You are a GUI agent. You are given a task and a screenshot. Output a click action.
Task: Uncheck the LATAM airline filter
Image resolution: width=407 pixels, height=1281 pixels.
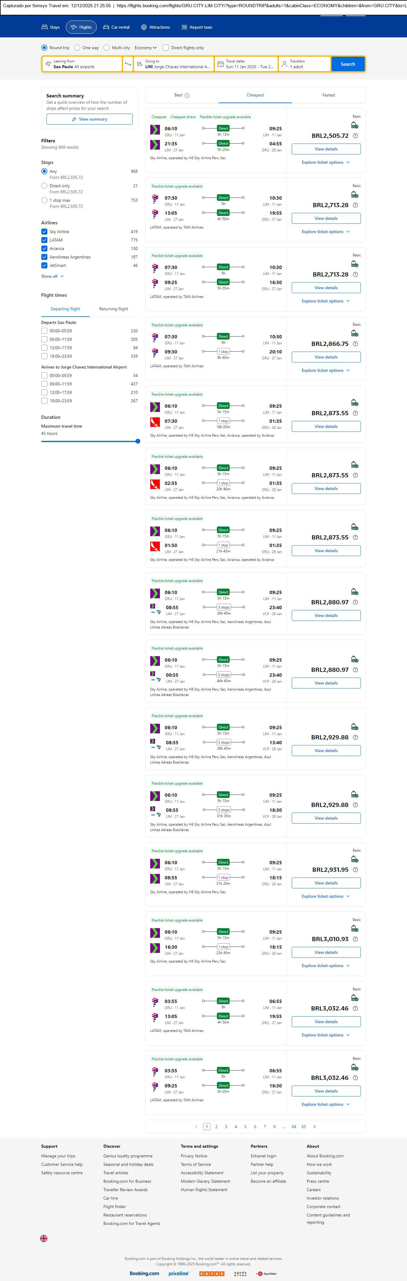coord(44,240)
